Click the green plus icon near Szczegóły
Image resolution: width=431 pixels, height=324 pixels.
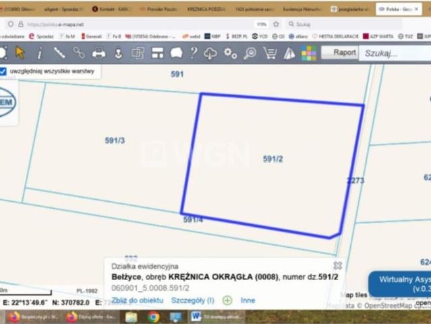click(x=227, y=300)
